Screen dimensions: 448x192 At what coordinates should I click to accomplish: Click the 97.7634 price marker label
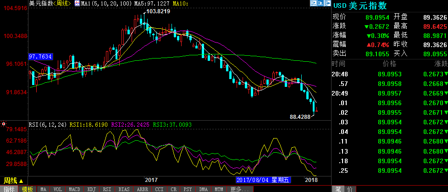(x=41, y=57)
